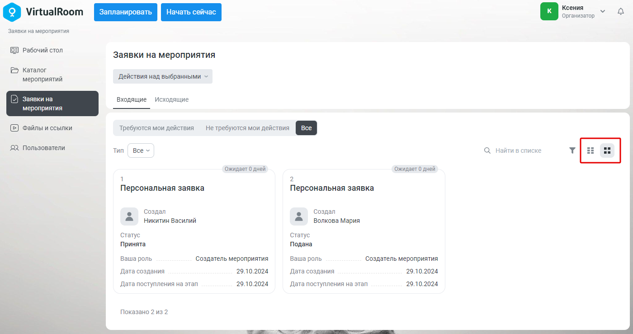Click Волкова Мария avatar placeholder
Image resolution: width=633 pixels, height=334 pixels.
pos(299,216)
